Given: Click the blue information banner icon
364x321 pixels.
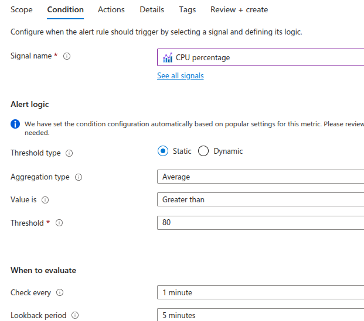Looking at the screenshot, I should (15, 124).
